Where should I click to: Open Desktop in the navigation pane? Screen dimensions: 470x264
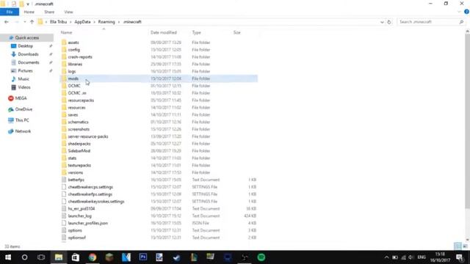click(25, 46)
